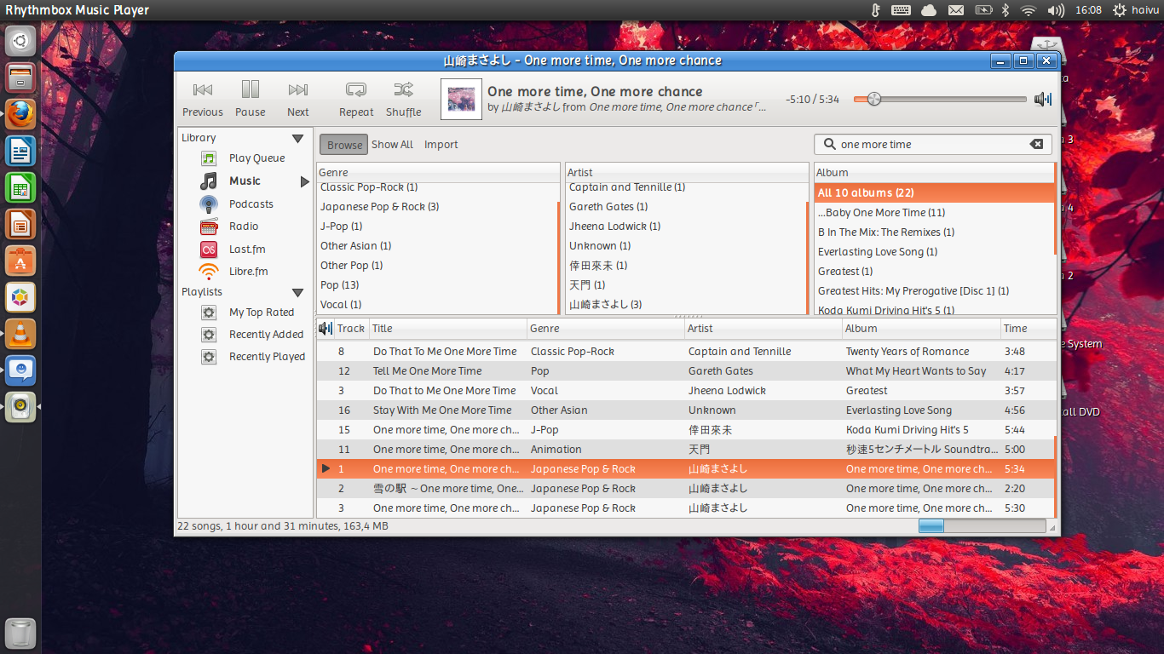The image size is (1164, 654).
Task: Sort tracks by Title column
Action: [x=447, y=329]
